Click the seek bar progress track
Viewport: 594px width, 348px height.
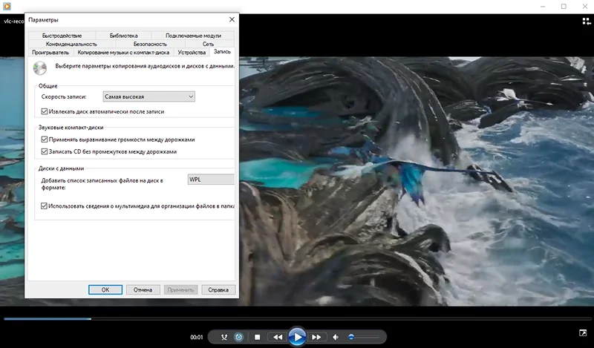[x=296, y=319]
